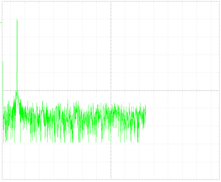Click the center crosshair intersection of the graticule

tap(111, 90)
